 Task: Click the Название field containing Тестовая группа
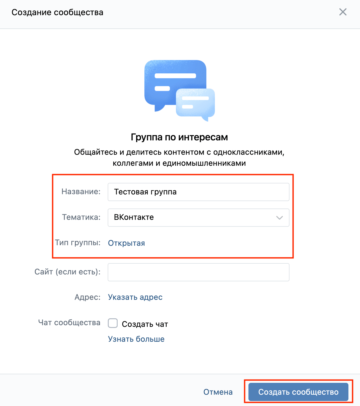198,192
